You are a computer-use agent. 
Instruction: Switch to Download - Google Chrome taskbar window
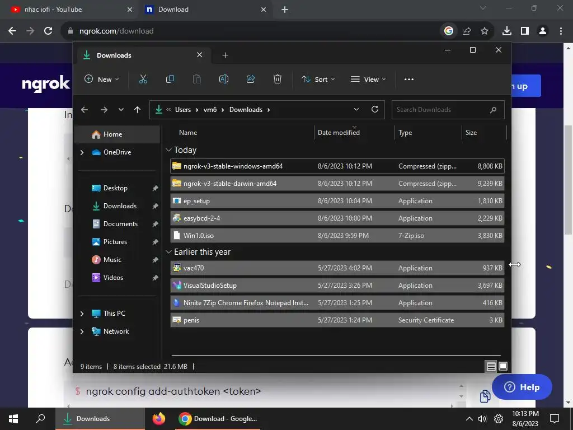pyautogui.click(x=218, y=419)
